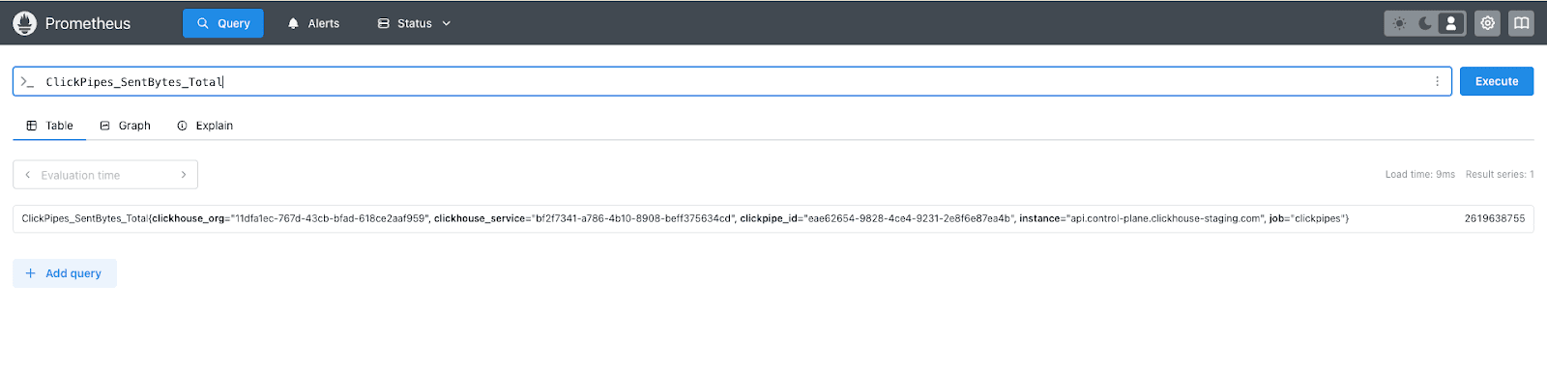The height and width of the screenshot is (369, 1547).
Task: Open query options three-dot menu
Action: [1437, 81]
